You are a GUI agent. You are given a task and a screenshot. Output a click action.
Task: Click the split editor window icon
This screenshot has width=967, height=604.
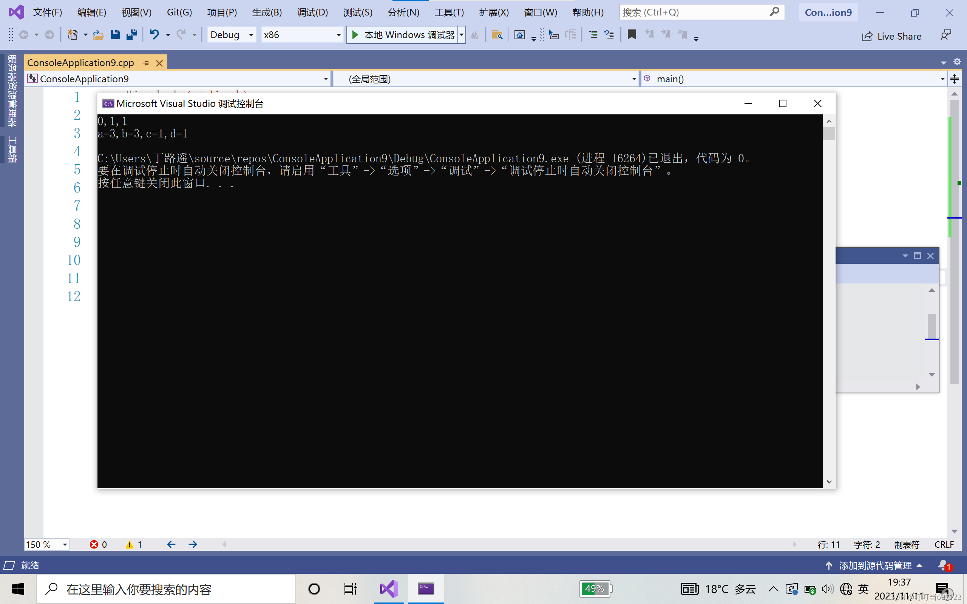(955, 79)
